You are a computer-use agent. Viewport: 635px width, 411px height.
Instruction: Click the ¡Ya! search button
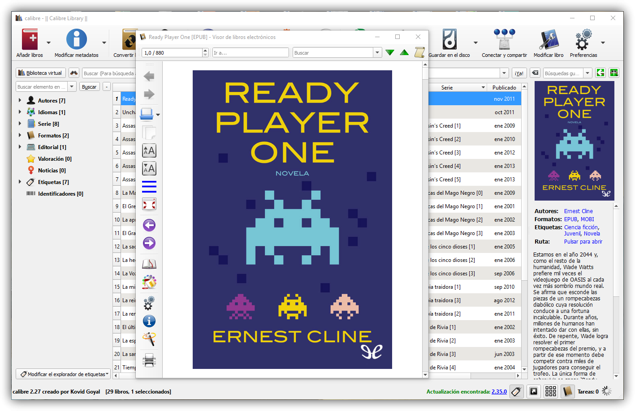pyautogui.click(x=519, y=73)
